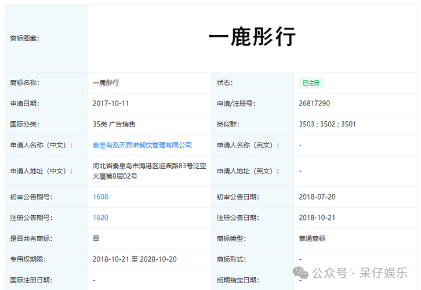Screen dimensions: 421x290
Task: Click the 后期指定日期 label
Action: pyautogui.click(x=238, y=280)
